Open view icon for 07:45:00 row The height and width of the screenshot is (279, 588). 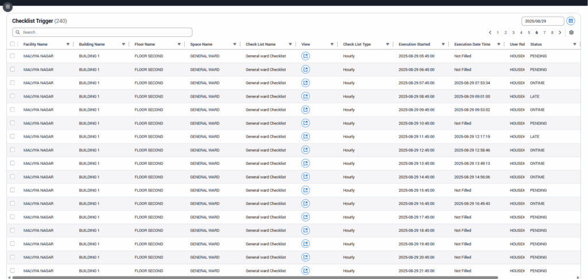tap(305, 83)
